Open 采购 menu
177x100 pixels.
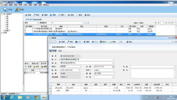click(x=16, y=5)
